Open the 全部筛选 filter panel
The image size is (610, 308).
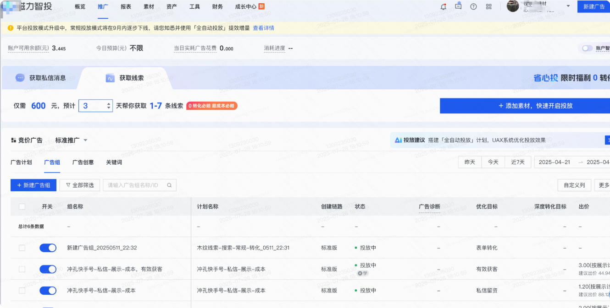[80, 185]
